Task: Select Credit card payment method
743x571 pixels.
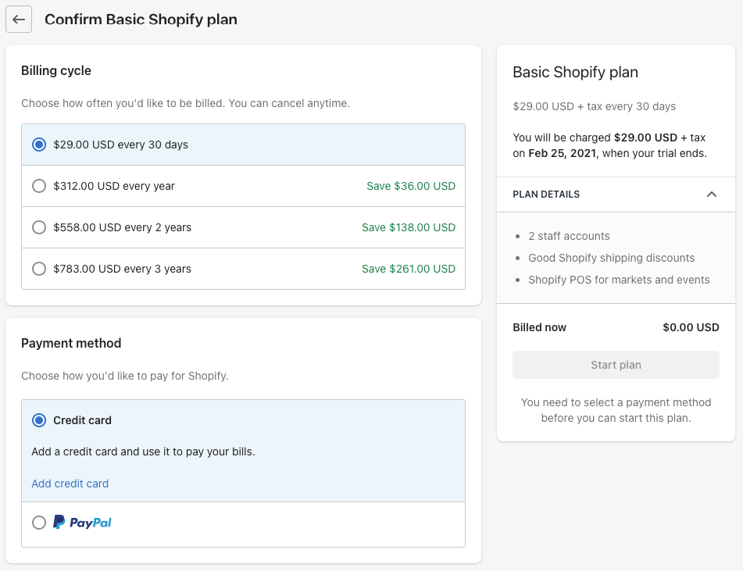Action: click(39, 420)
